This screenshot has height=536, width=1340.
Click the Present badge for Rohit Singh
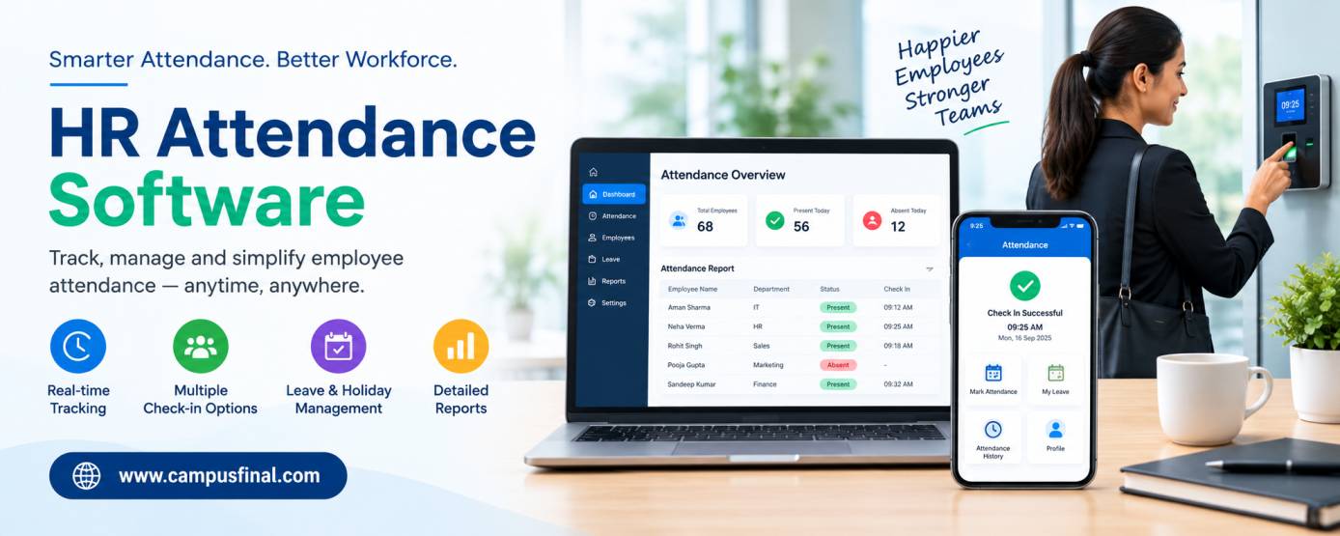click(838, 346)
